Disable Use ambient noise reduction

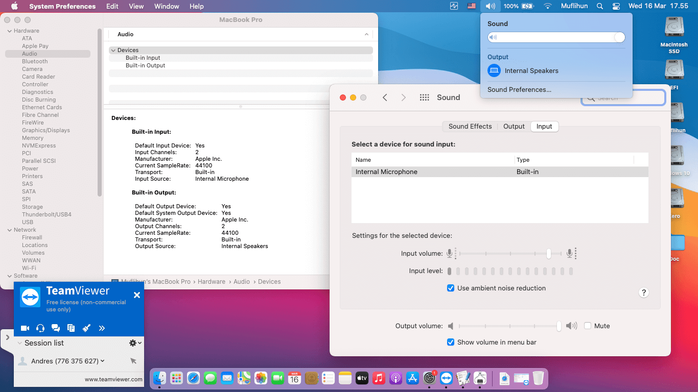point(451,288)
